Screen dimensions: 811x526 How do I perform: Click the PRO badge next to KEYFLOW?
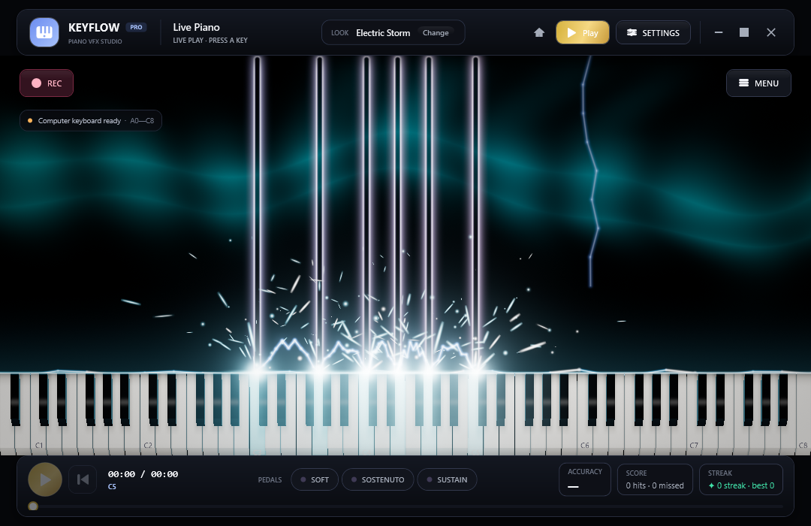tap(136, 27)
